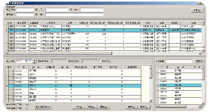Image resolution: width=210 pixels, height=112 pixels.
Task: Down arrow of the personnel list vertical scrollbar
Action: click(x=203, y=103)
